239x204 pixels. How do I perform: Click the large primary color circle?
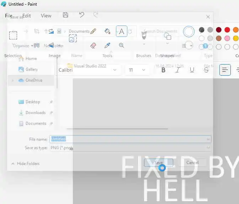tap(189, 32)
